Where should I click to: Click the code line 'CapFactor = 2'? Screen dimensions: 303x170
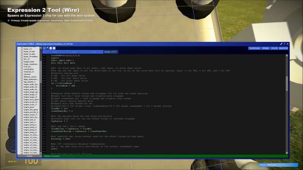tap(59, 121)
